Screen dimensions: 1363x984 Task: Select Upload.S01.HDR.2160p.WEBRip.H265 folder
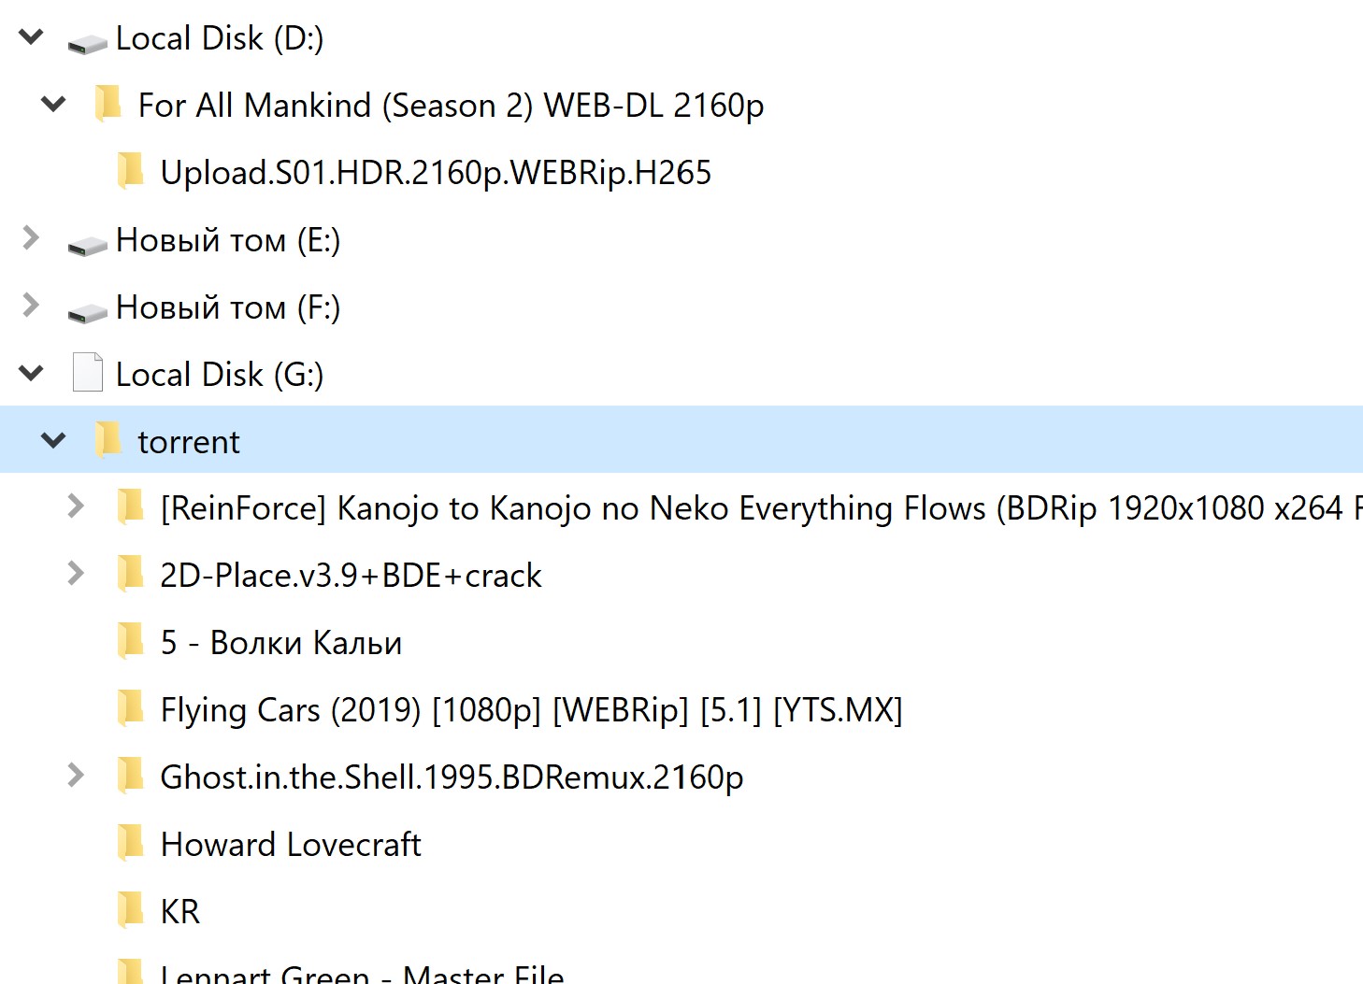[436, 173]
